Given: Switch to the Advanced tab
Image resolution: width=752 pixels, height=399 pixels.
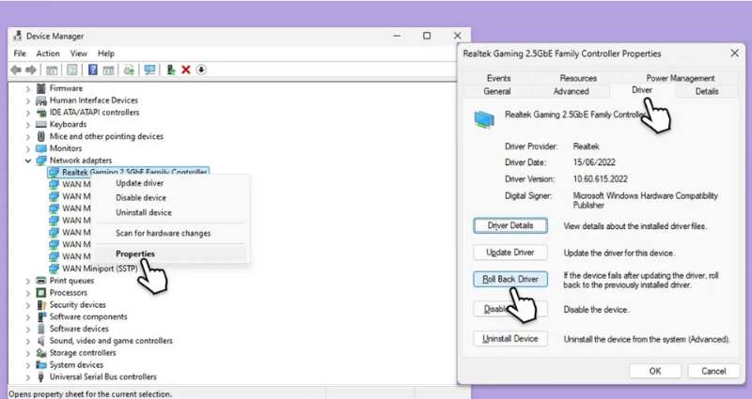Looking at the screenshot, I should (x=571, y=91).
